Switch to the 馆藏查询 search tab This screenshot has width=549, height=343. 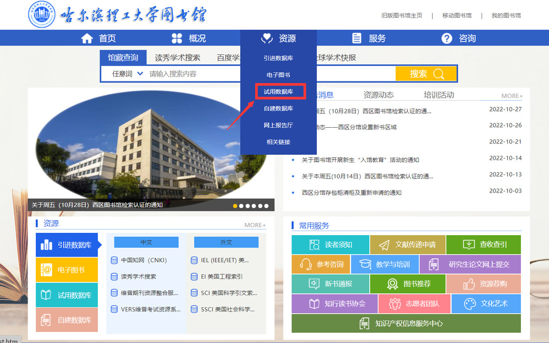(x=123, y=57)
